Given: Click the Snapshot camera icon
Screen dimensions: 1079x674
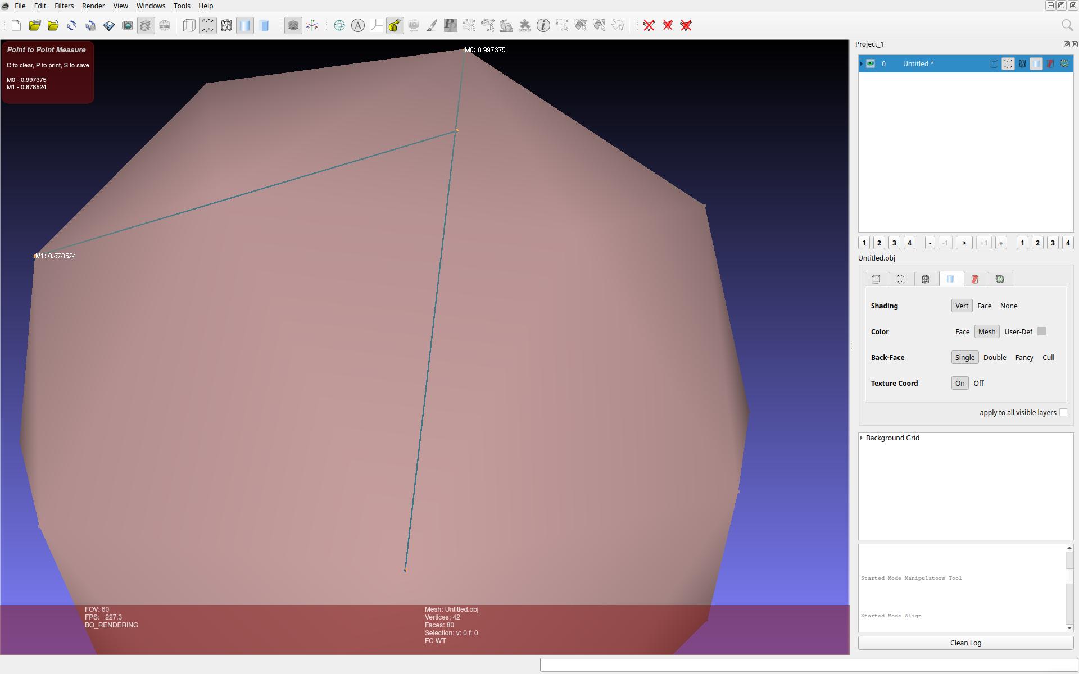Looking at the screenshot, I should tap(127, 25).
